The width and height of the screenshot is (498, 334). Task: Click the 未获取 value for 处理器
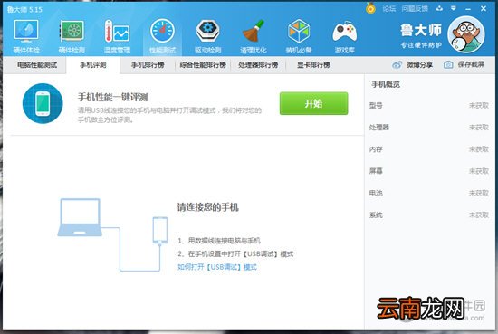click(x=479, y=128)
